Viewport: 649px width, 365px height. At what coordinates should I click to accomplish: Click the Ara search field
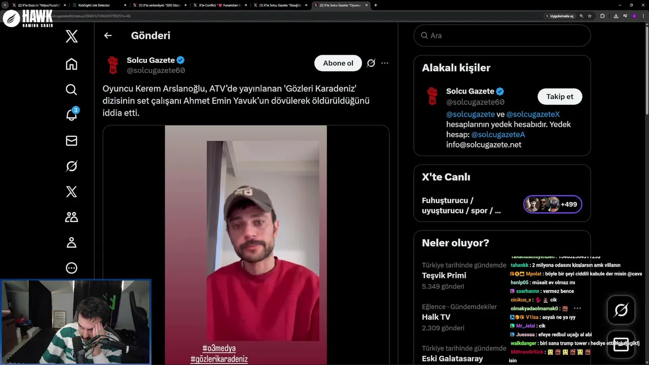(502, 35)
